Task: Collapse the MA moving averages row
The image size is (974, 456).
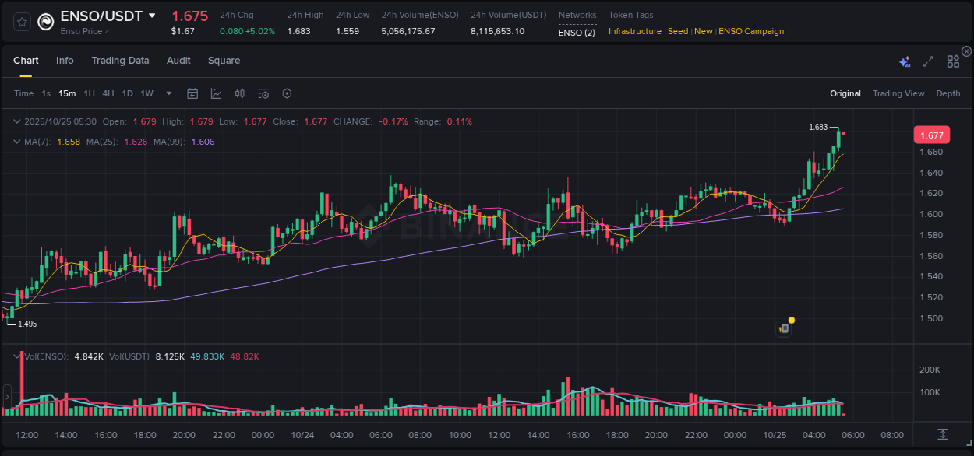Action: point(17,142)
